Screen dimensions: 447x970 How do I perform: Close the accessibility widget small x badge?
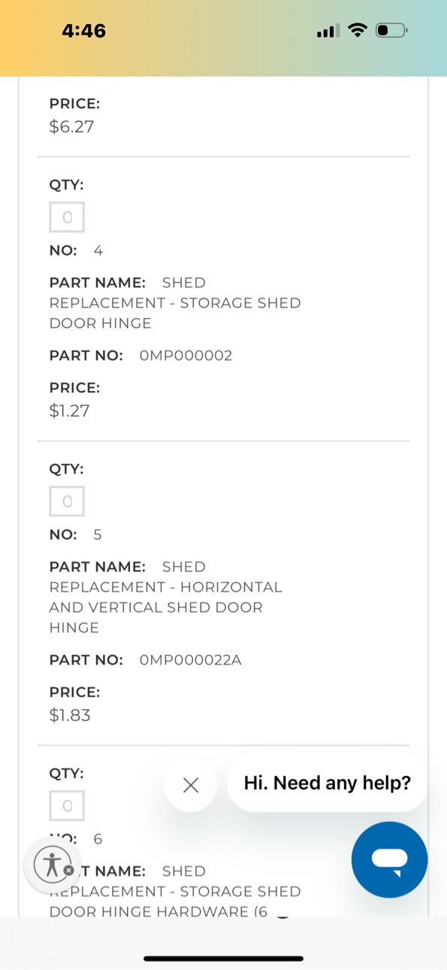coord(68,870)
